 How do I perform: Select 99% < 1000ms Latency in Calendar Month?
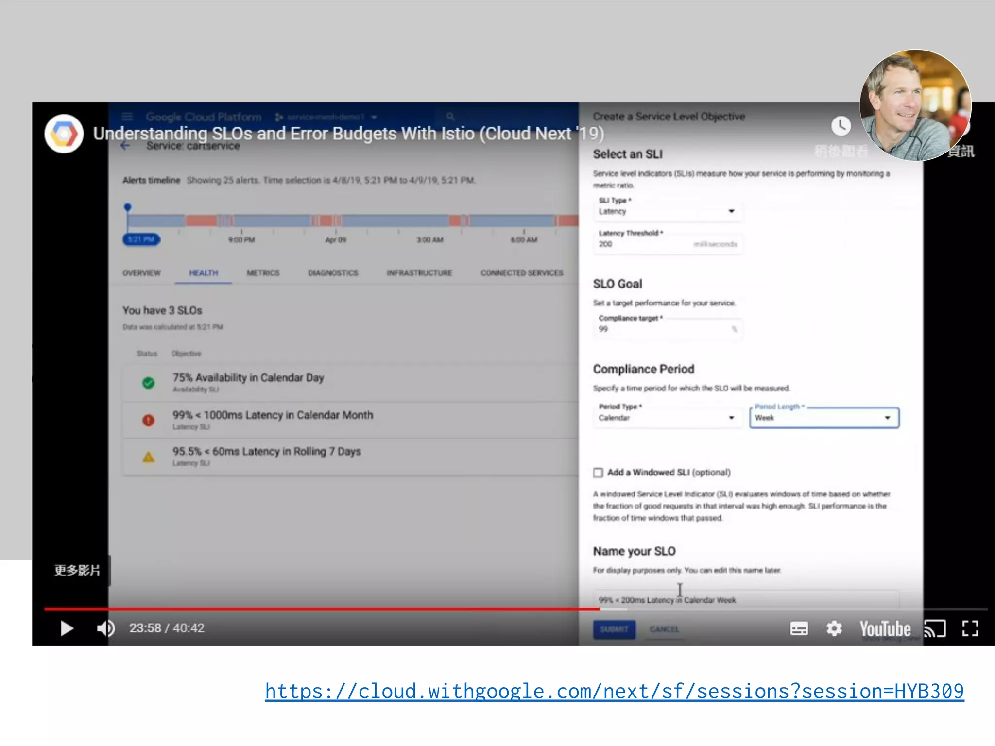[x=350, y=420]
